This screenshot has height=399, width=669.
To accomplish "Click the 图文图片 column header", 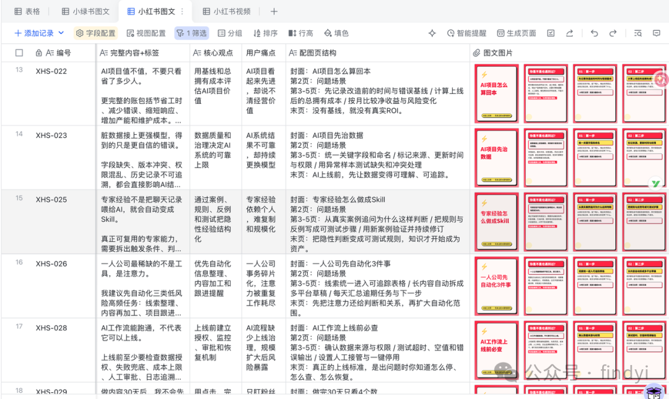I will tap(569, 53).
